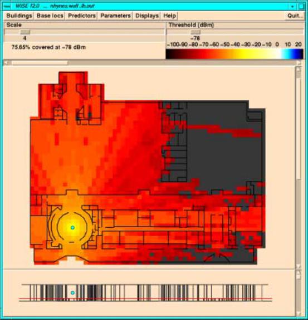Viewport: 308px width, 320px height.
Task: Click the coverage percentage status text
Action: tap(48, 47)
